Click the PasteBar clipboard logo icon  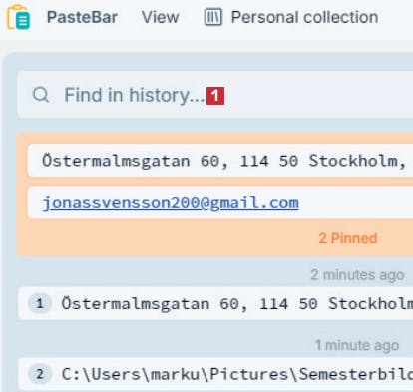tap(19, 17)
